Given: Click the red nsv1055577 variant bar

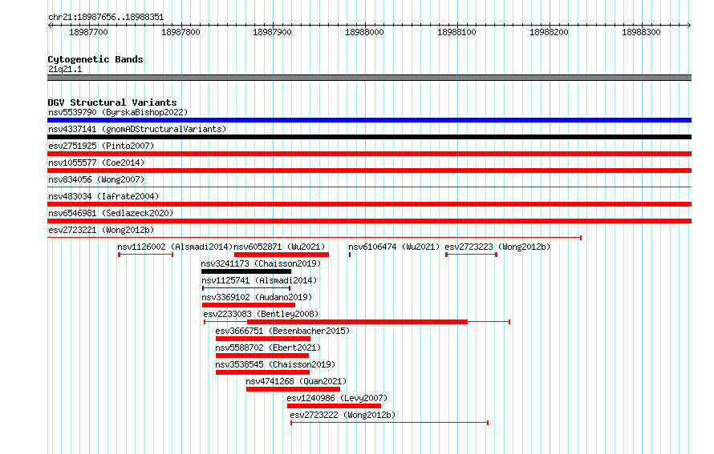Looking at the screenshot, I should point(369,171).
